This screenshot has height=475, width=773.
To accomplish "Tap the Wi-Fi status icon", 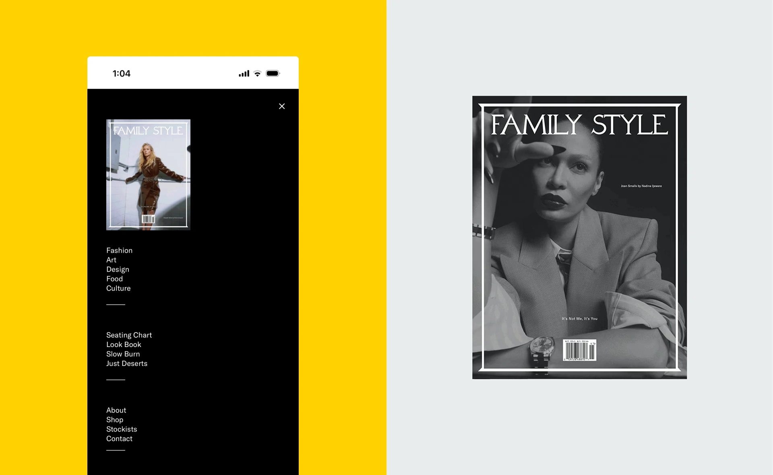I will coord(258,73).
